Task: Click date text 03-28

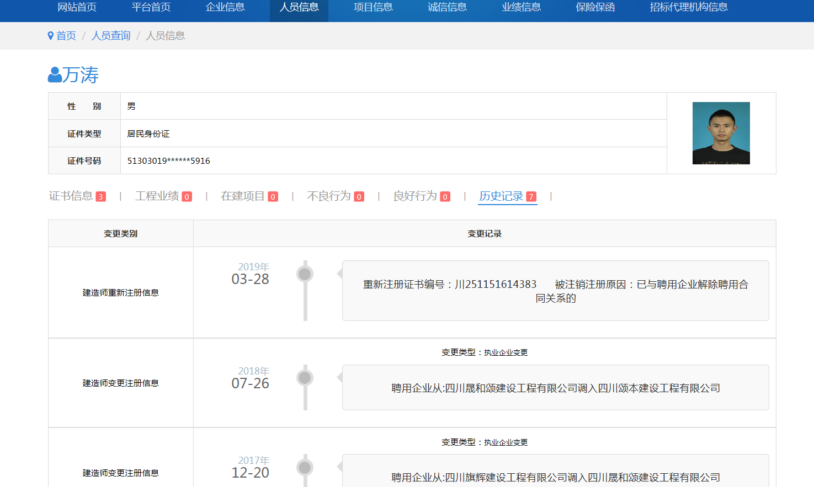Action: [x=250, y=279]
